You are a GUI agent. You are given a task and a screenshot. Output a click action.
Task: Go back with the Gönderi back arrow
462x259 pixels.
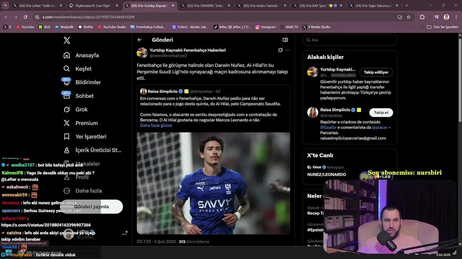coord(140,40)
